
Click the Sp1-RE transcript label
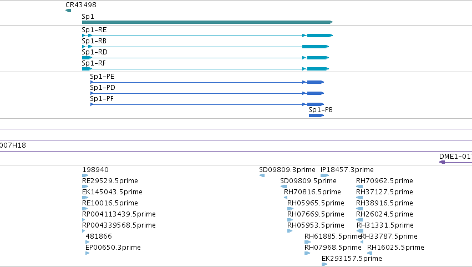point(94,30)
